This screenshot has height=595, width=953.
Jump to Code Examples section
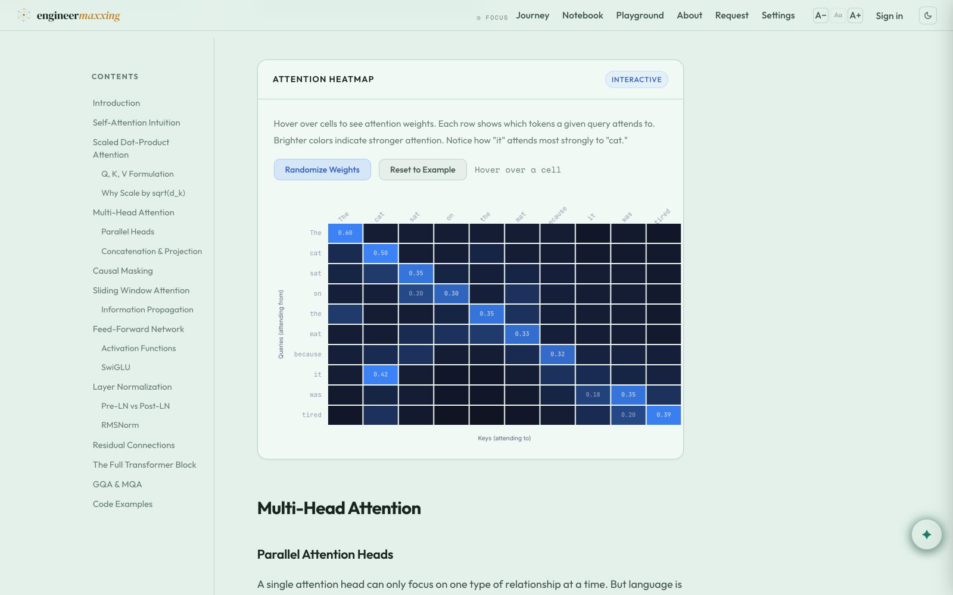pos(123,504)
